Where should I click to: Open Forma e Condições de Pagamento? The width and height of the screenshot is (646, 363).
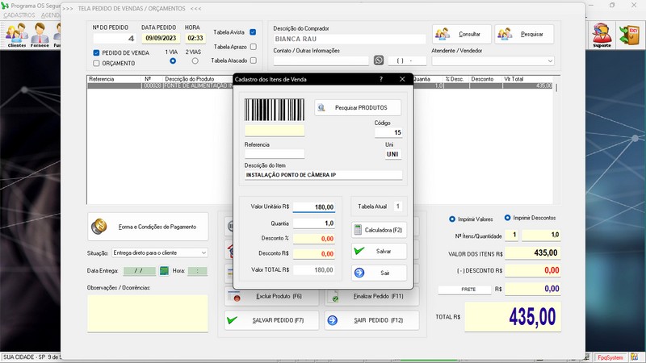[x=148, y=227]
